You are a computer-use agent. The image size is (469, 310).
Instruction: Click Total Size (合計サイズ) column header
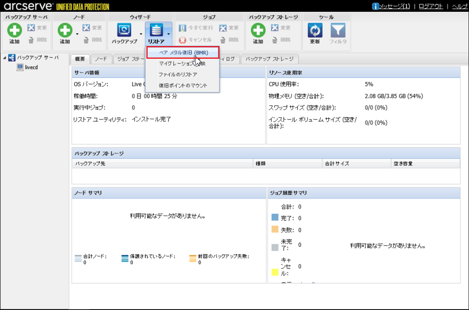coord(356,164)
